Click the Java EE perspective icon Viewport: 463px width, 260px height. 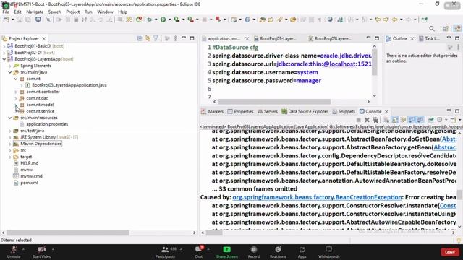(457, 29)
